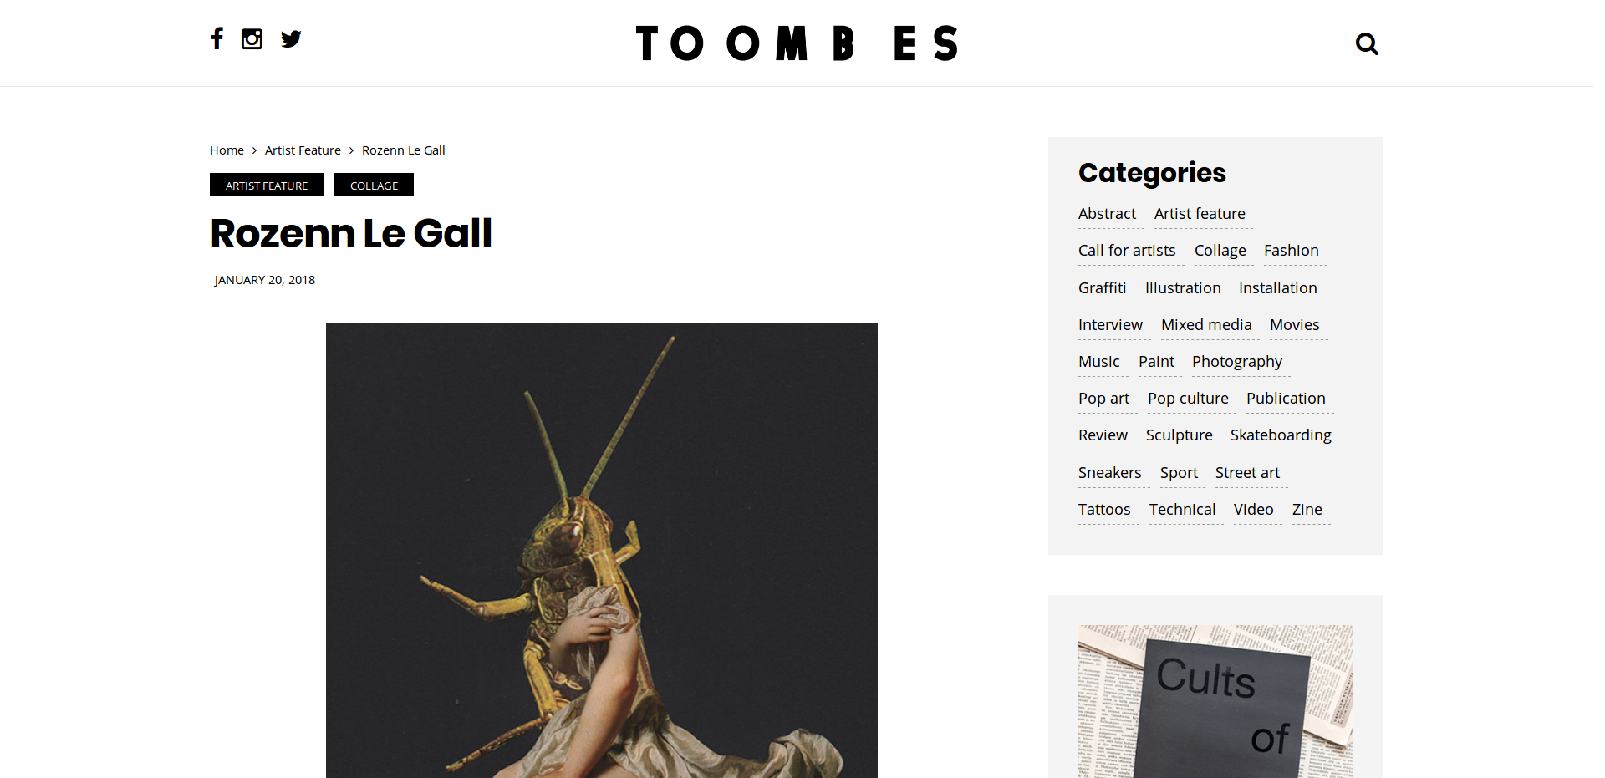Open the Cults of book thumbnail
1605x778 pixels.
point(1215,702)
